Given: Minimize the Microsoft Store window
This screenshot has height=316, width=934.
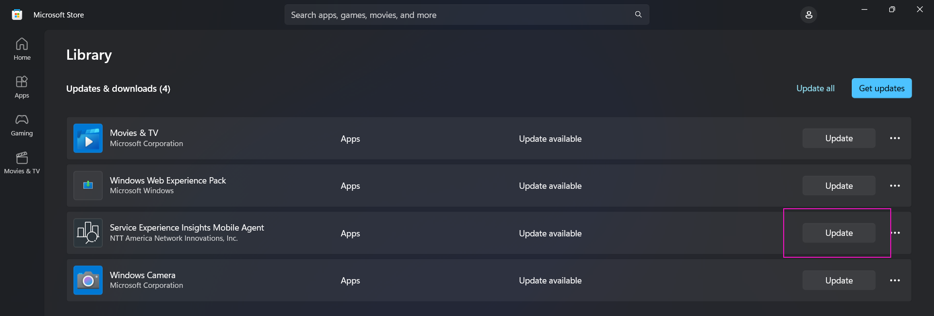Looking at the screenshot, I should point(864,9).
